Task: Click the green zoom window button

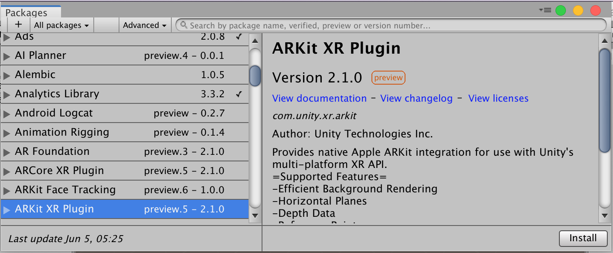Action: pos(561,10)
